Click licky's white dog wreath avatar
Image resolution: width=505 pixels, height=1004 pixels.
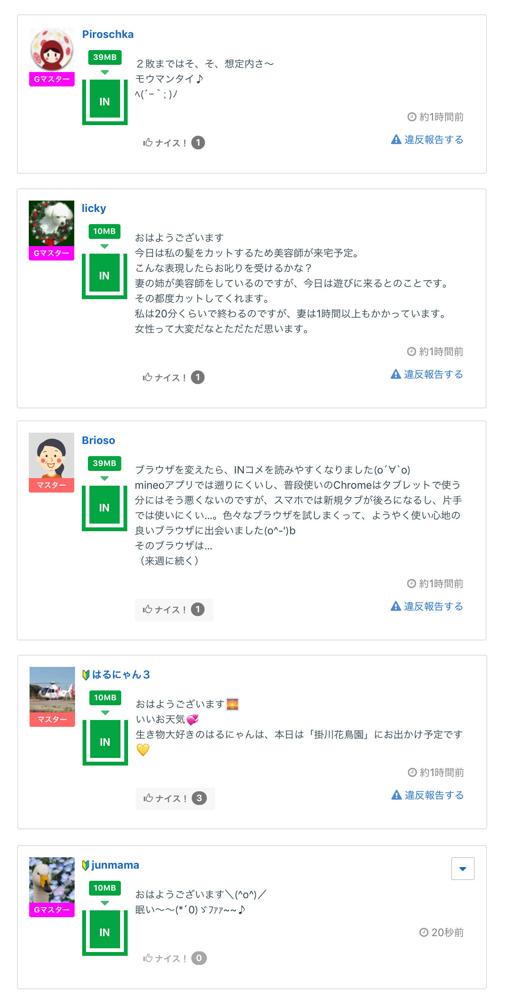click(52, 223)
